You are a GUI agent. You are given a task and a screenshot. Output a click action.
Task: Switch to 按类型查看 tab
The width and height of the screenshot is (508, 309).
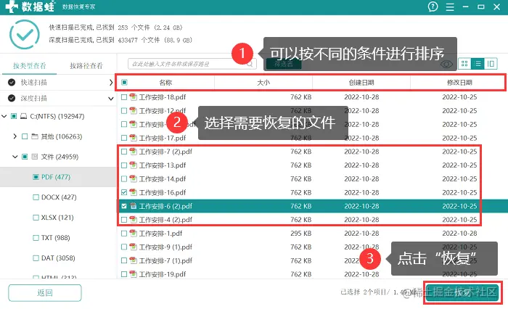click(30, 66)
